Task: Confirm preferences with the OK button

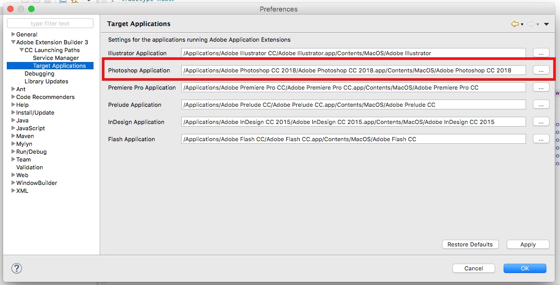Action: 524,268
